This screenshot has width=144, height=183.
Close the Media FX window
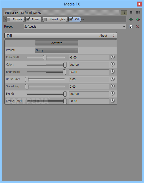tap(139, 4)
